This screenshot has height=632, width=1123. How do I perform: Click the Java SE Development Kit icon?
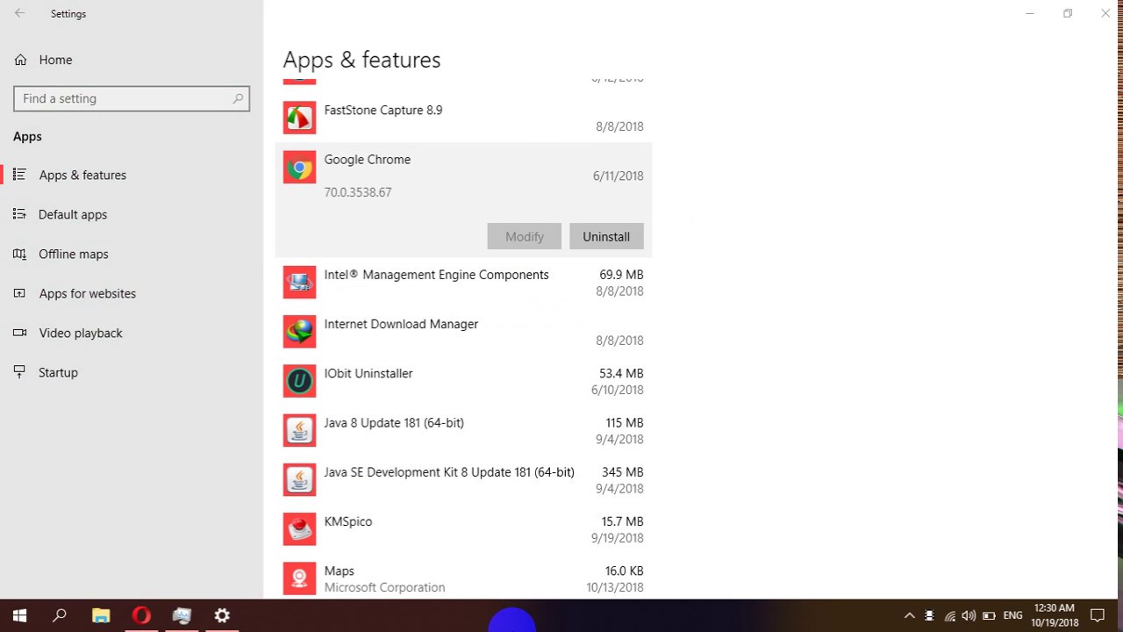pos(299,480)
